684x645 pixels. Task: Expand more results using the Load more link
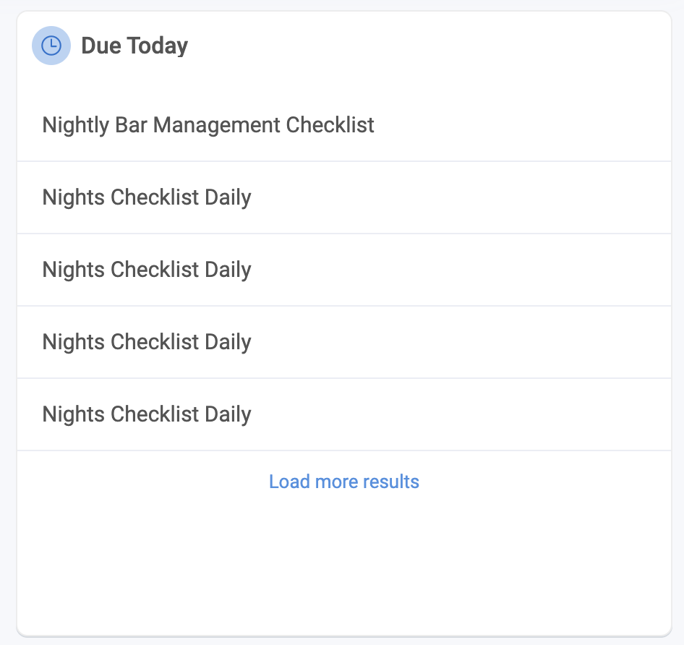pyautogui.click(x=343, y=481)
